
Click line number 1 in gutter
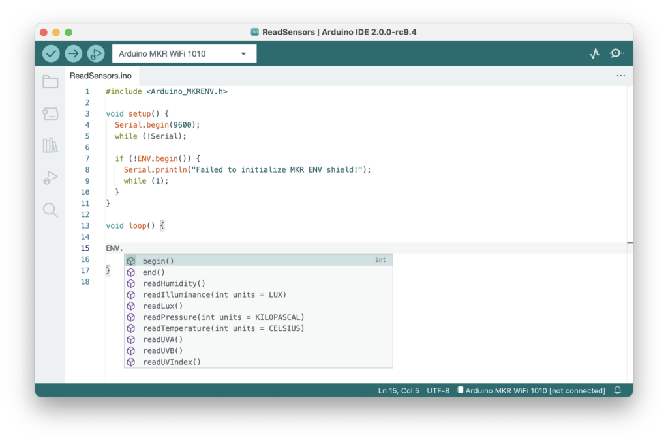point(87,91)
